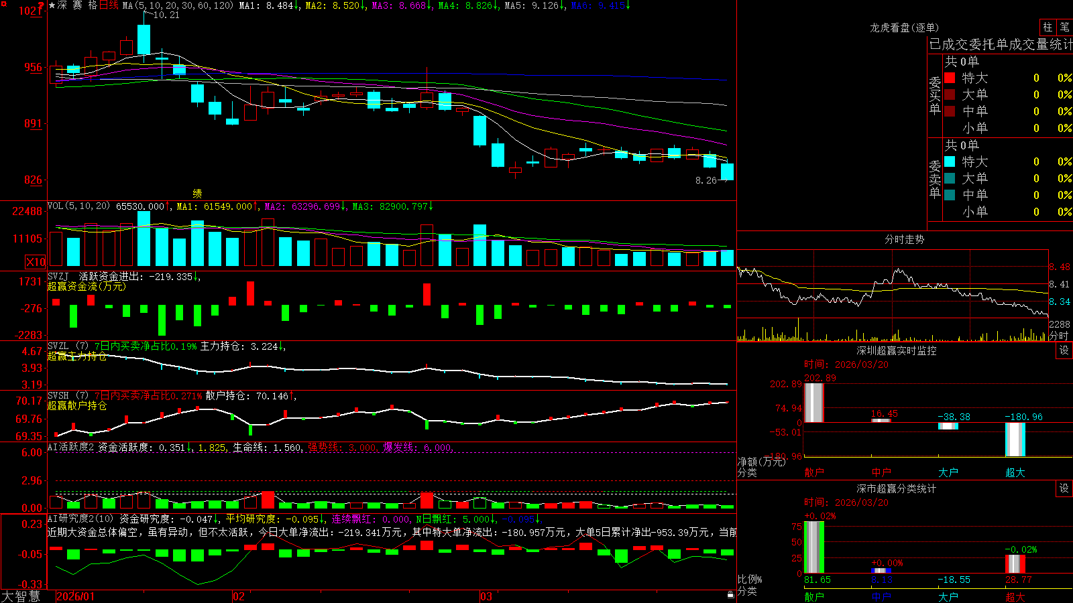Click the VOL(5,10,20) indicator label
Image resolution: width=1073 pixels, height=603 pixels.
pos(78,206)
